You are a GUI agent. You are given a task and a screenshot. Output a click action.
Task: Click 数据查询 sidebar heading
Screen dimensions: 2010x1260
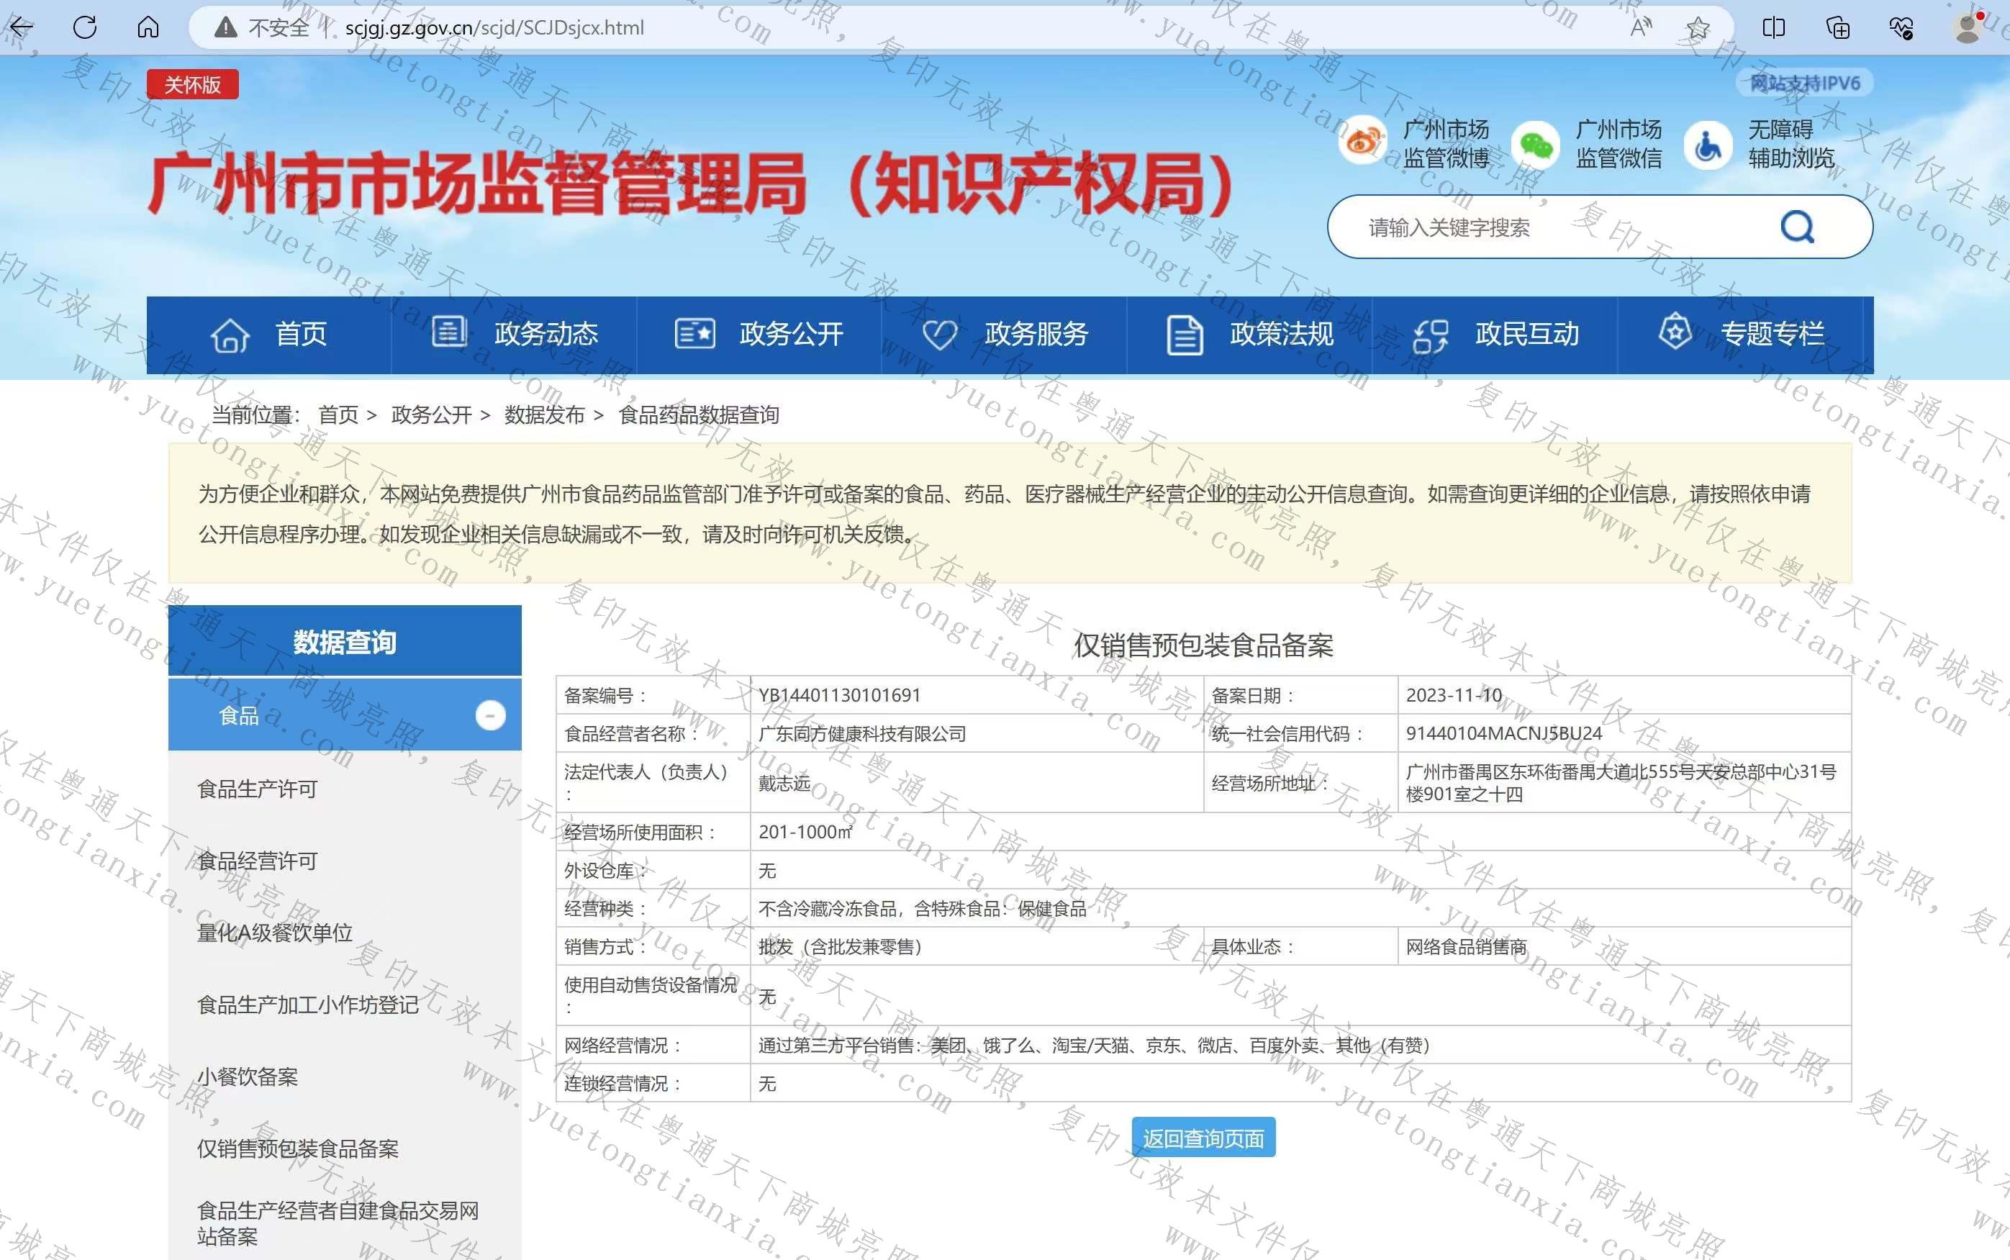coord(344,642)
